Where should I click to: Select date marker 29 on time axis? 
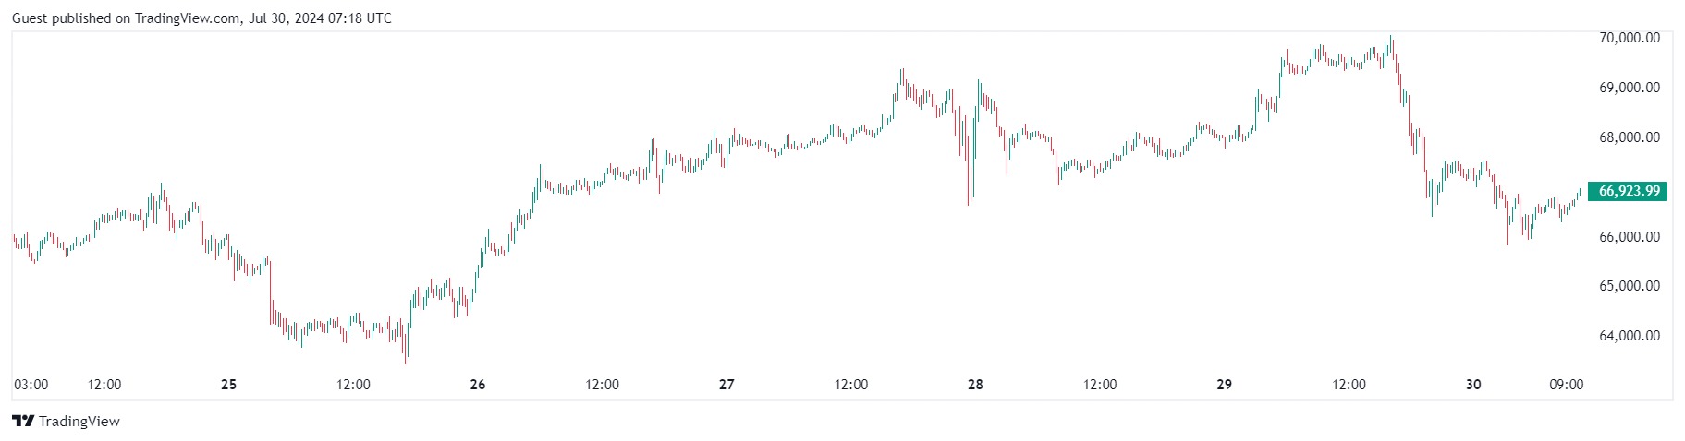1224,385
